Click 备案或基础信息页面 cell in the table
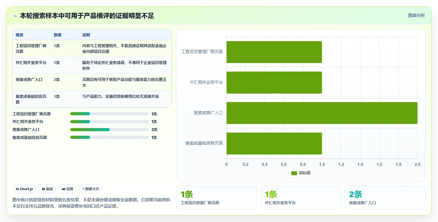Viewport: 438px width, 222px height. click(31, 99)
